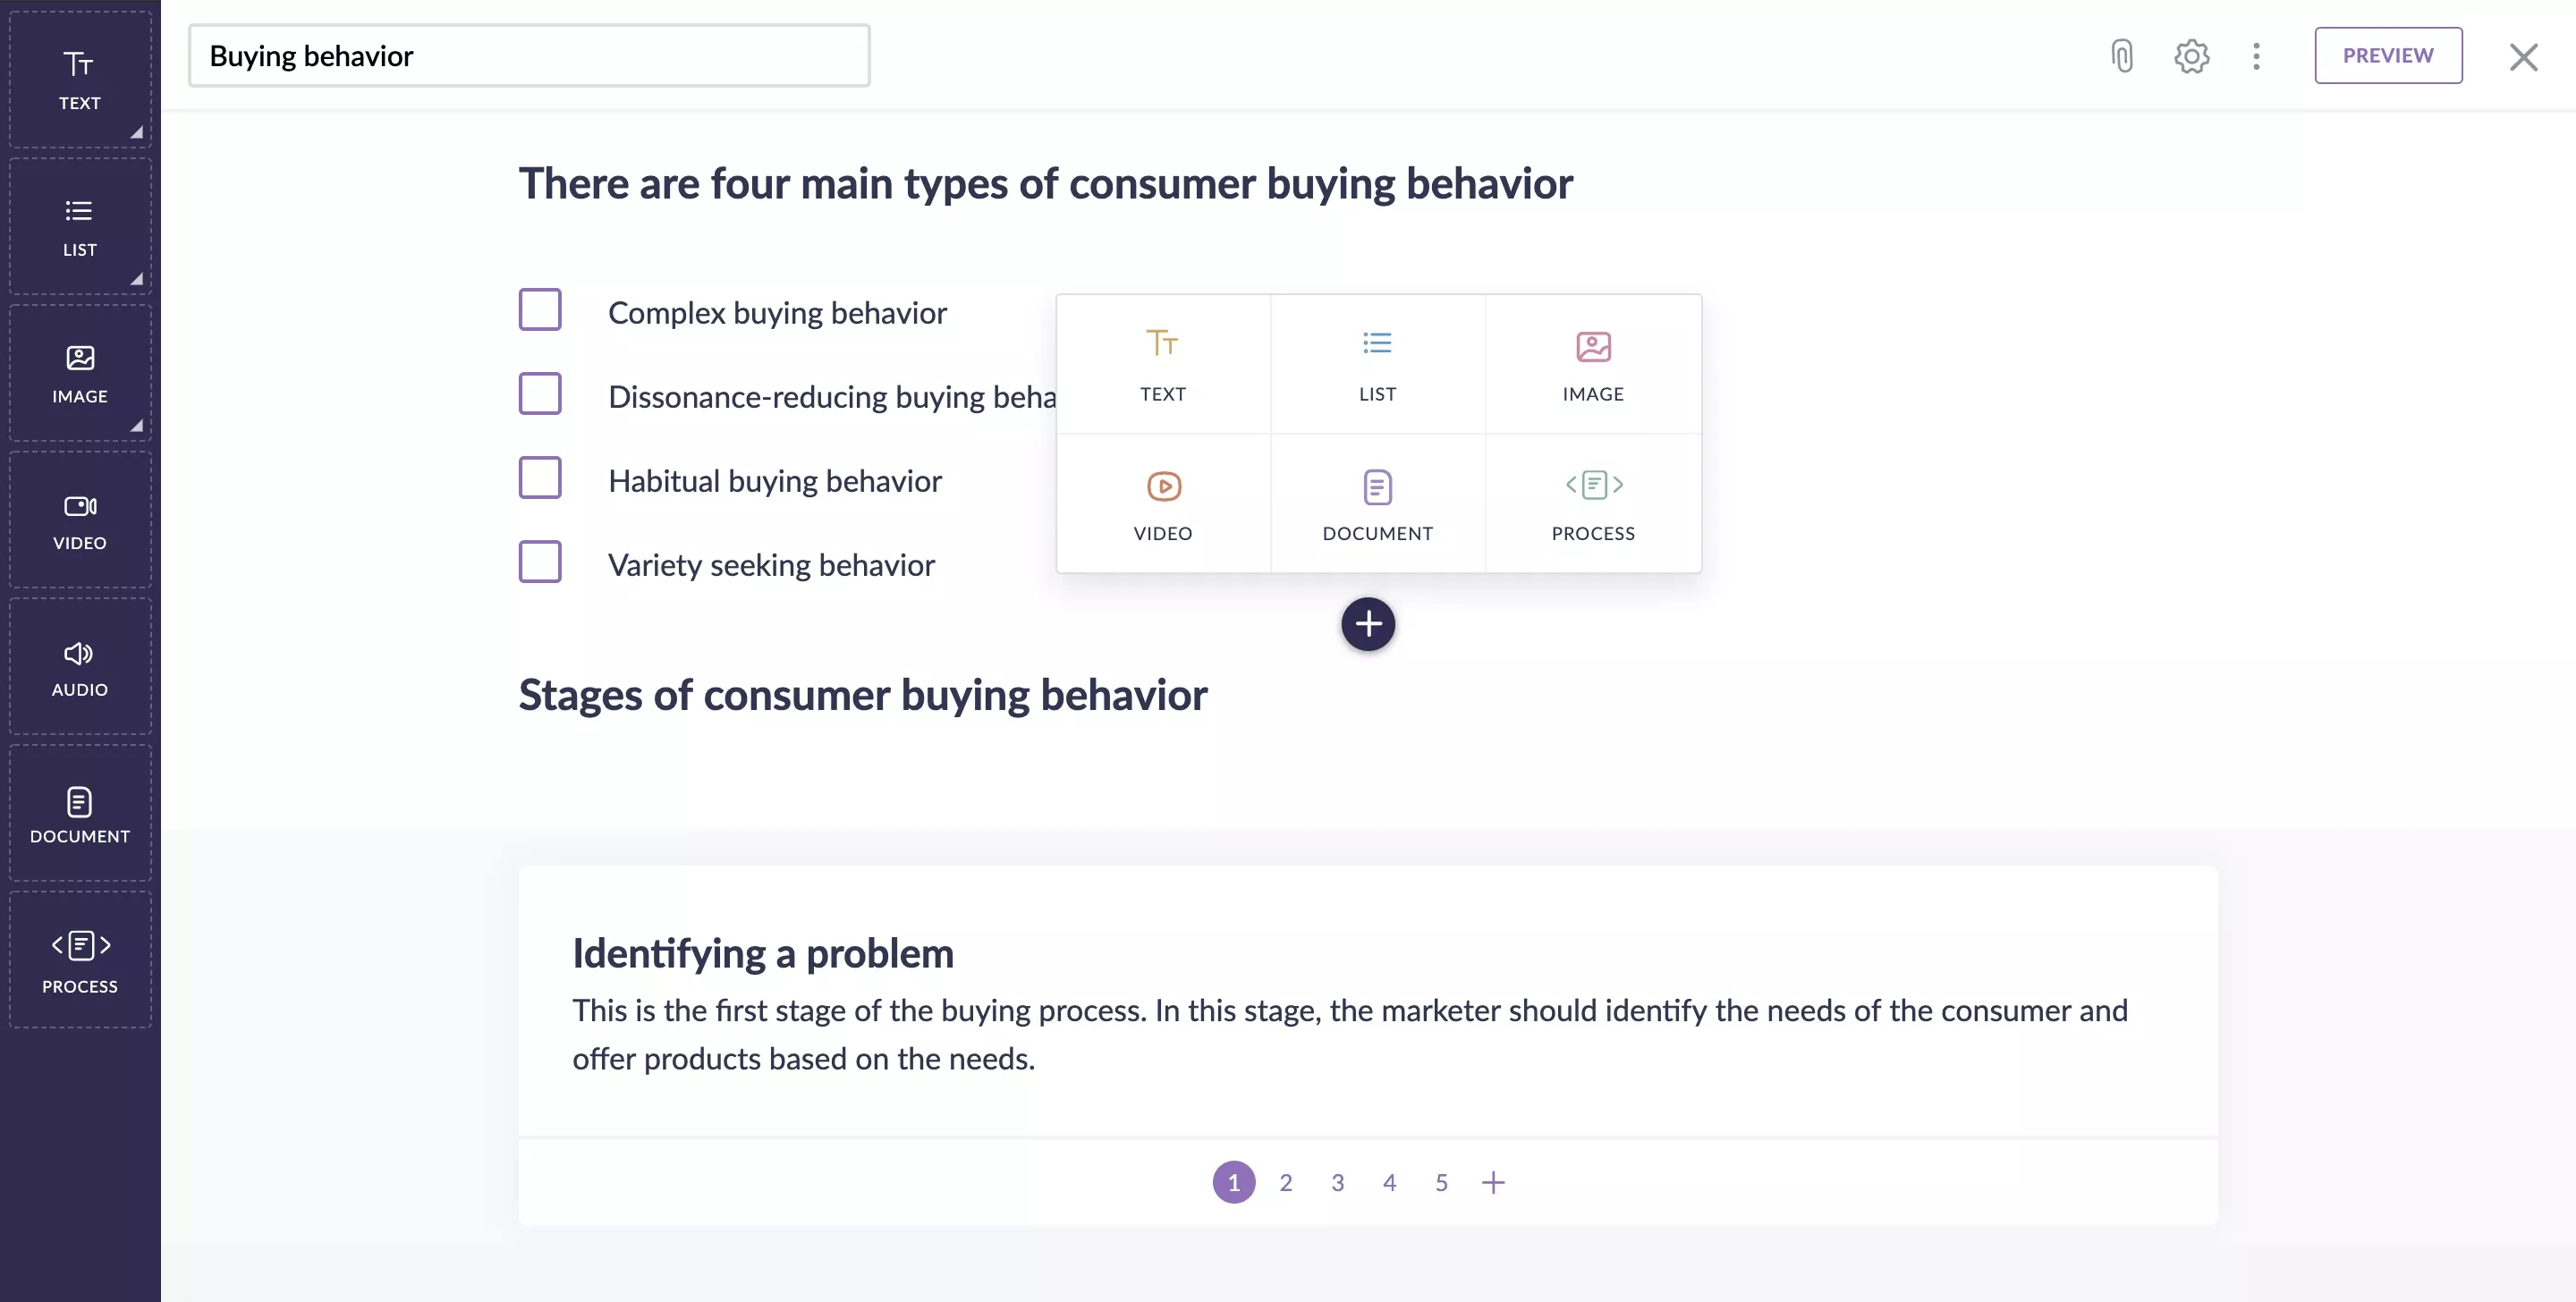2576x1302 pixels.
Task: Add a new process step with plus
Action: point(1493,1183)
